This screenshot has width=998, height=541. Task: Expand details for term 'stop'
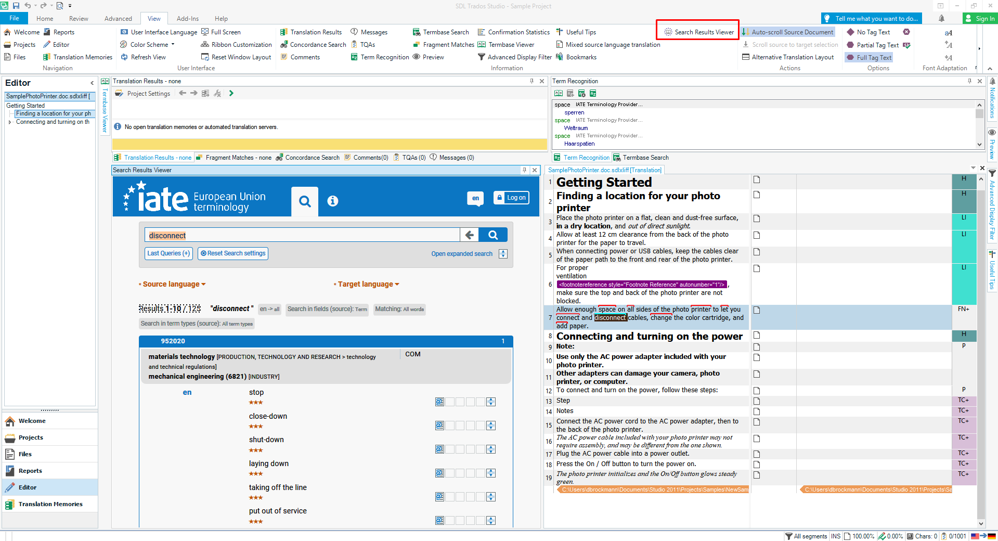tap(491, 402)
